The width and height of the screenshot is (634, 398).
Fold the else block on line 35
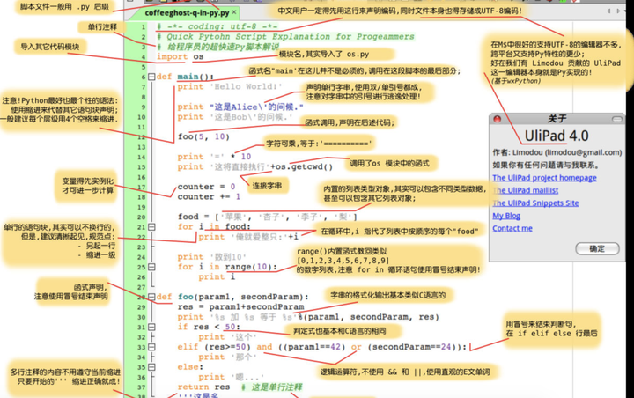(151, 367)
